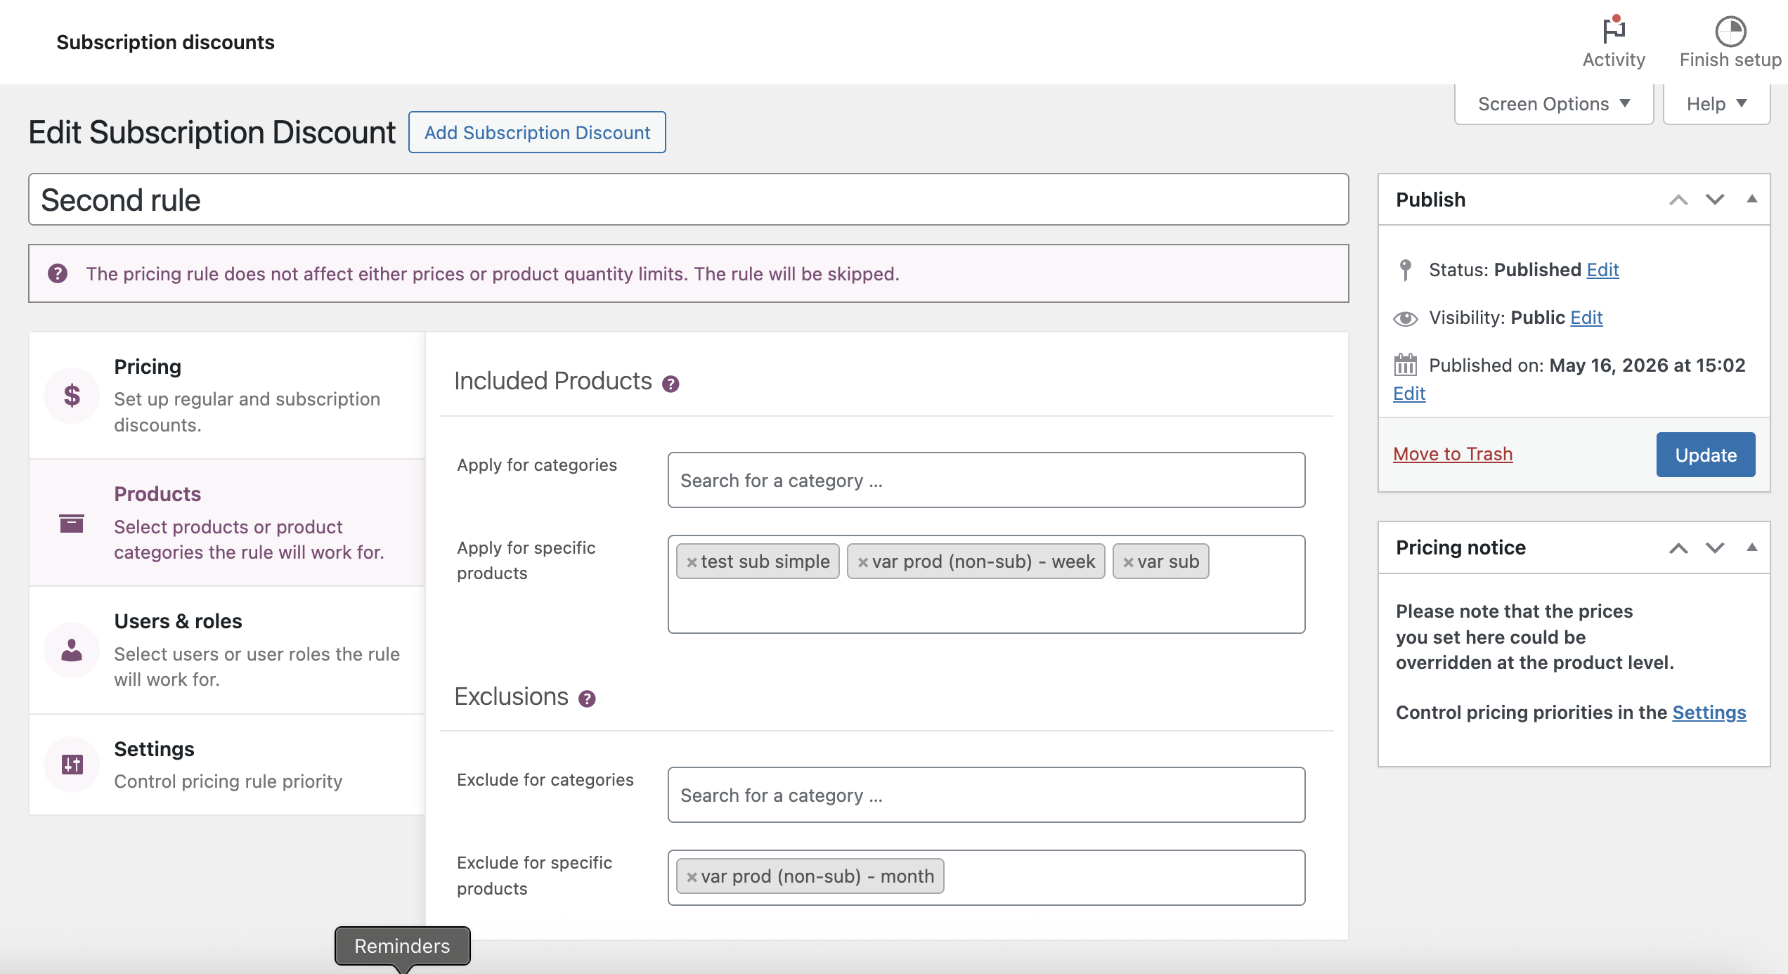
Task: Click the help icon beside Included Products
Action: click(x=670, y=384)
